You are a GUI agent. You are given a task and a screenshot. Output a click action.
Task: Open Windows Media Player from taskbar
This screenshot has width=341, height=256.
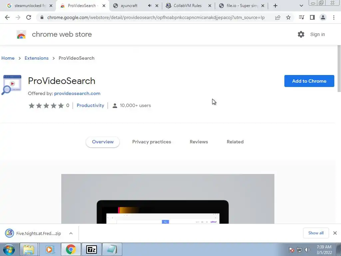click(x=50, y=249)
